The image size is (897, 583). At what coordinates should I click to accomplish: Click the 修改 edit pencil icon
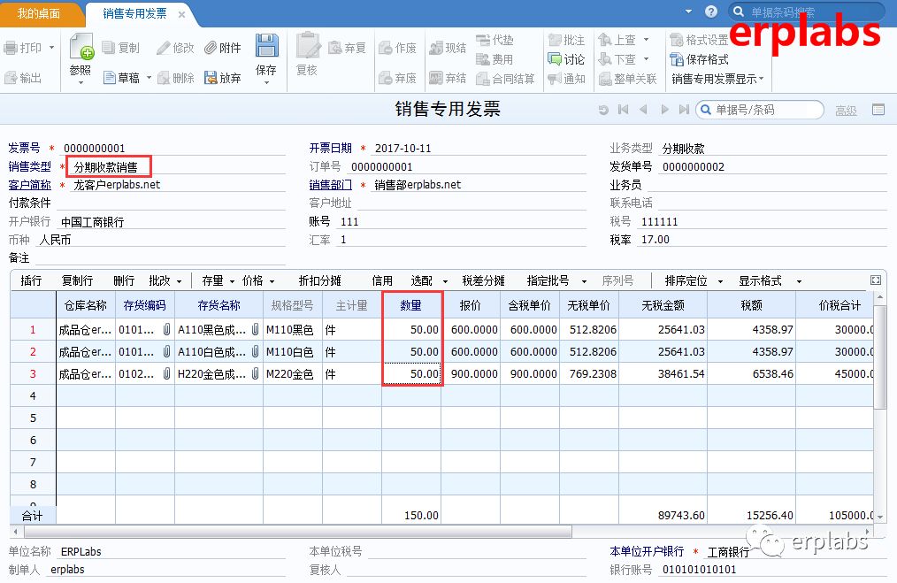click(x=164, y=48)
